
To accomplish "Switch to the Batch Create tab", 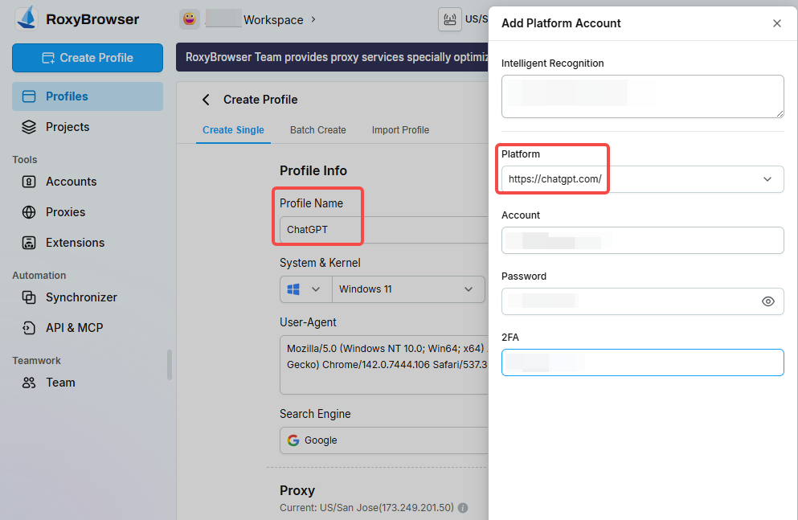I will [317, 130].
